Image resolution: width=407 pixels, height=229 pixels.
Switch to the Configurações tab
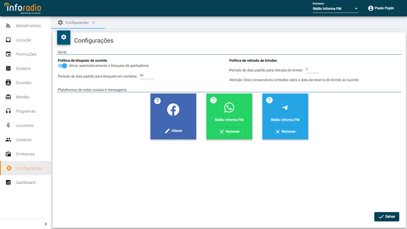click(x=77, y=22)
